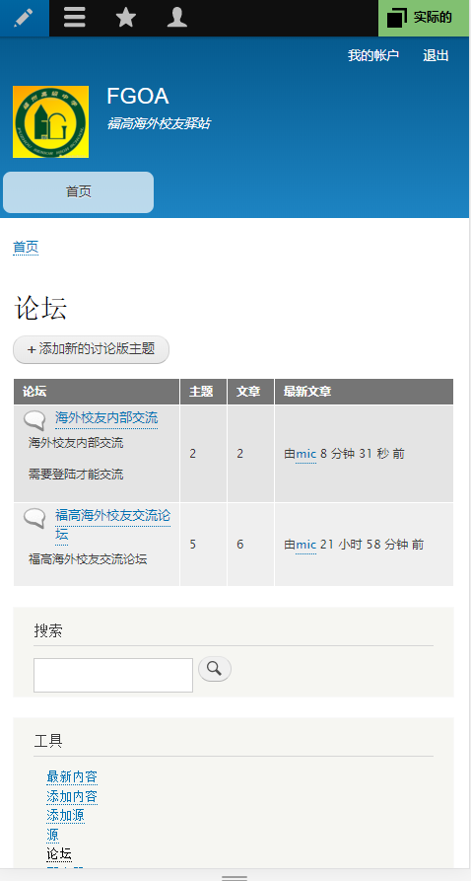Click the magnifier search button
The height and width of the screenshot is (881, 471).
[215, 669]
